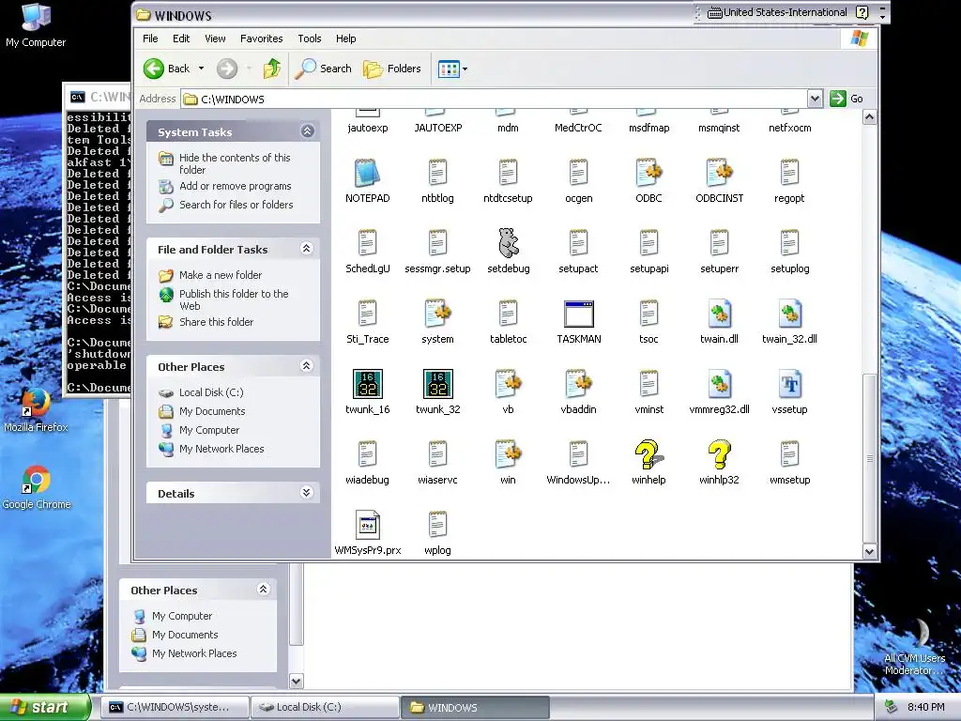
Task: Open My Computer in Local Disk window sidebar
Action: (x=181, y=616)
